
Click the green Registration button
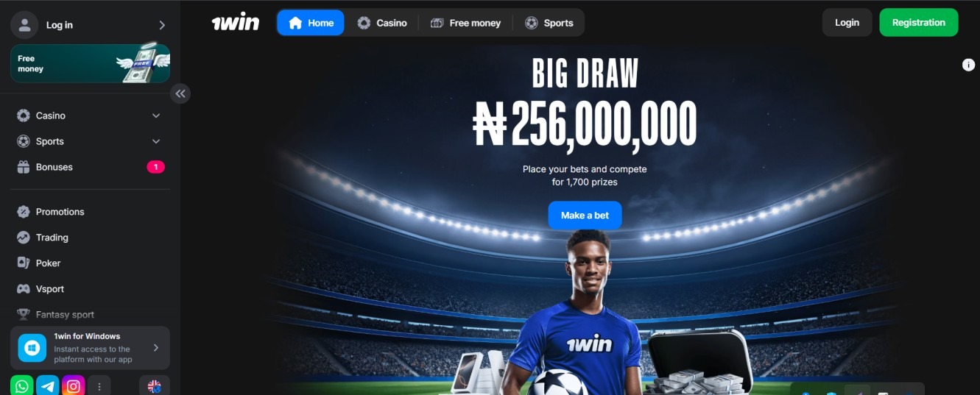[x=918, y=23]
